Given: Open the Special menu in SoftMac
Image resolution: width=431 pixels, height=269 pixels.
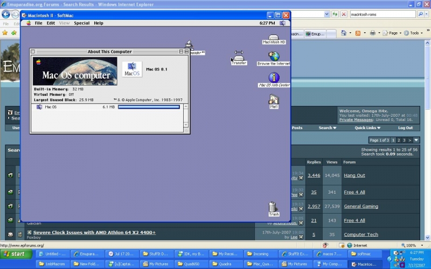Looking at the screenshot, I should pos(82,23).
